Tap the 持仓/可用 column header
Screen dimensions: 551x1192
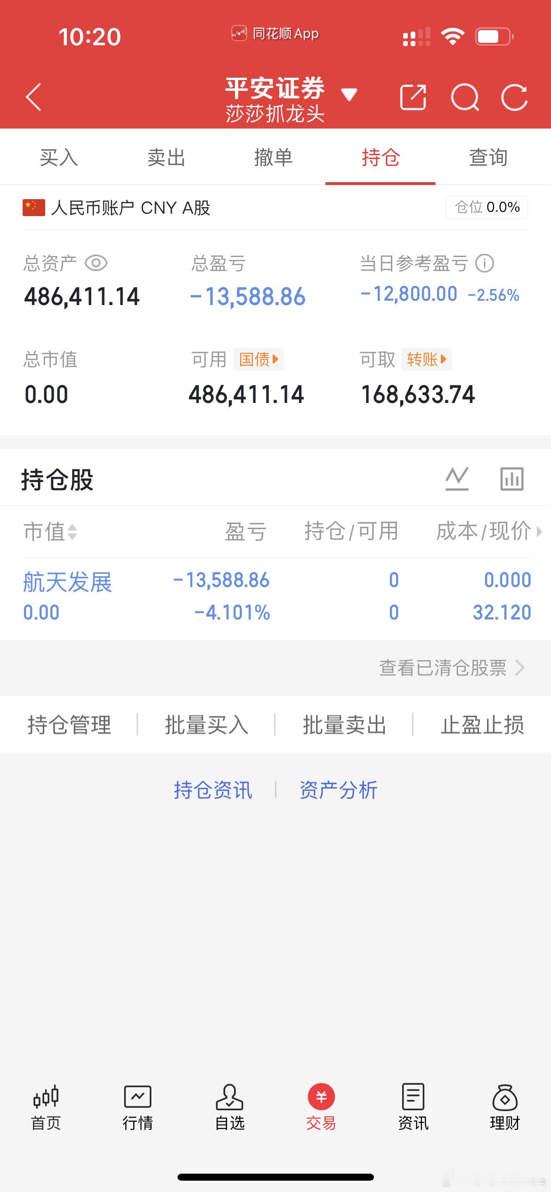[x=351, y=532]
